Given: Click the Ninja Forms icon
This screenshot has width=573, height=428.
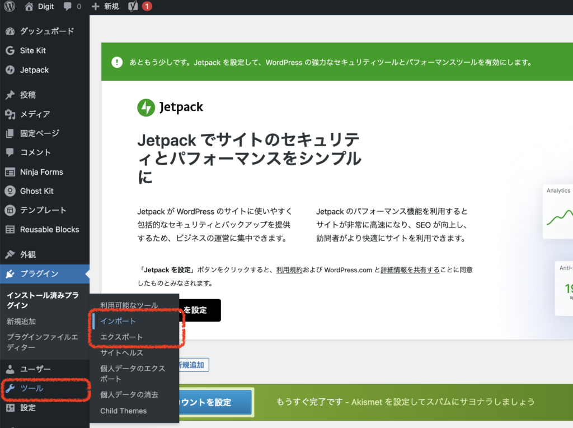Looking at the screenshot, I should click(10, 172).
